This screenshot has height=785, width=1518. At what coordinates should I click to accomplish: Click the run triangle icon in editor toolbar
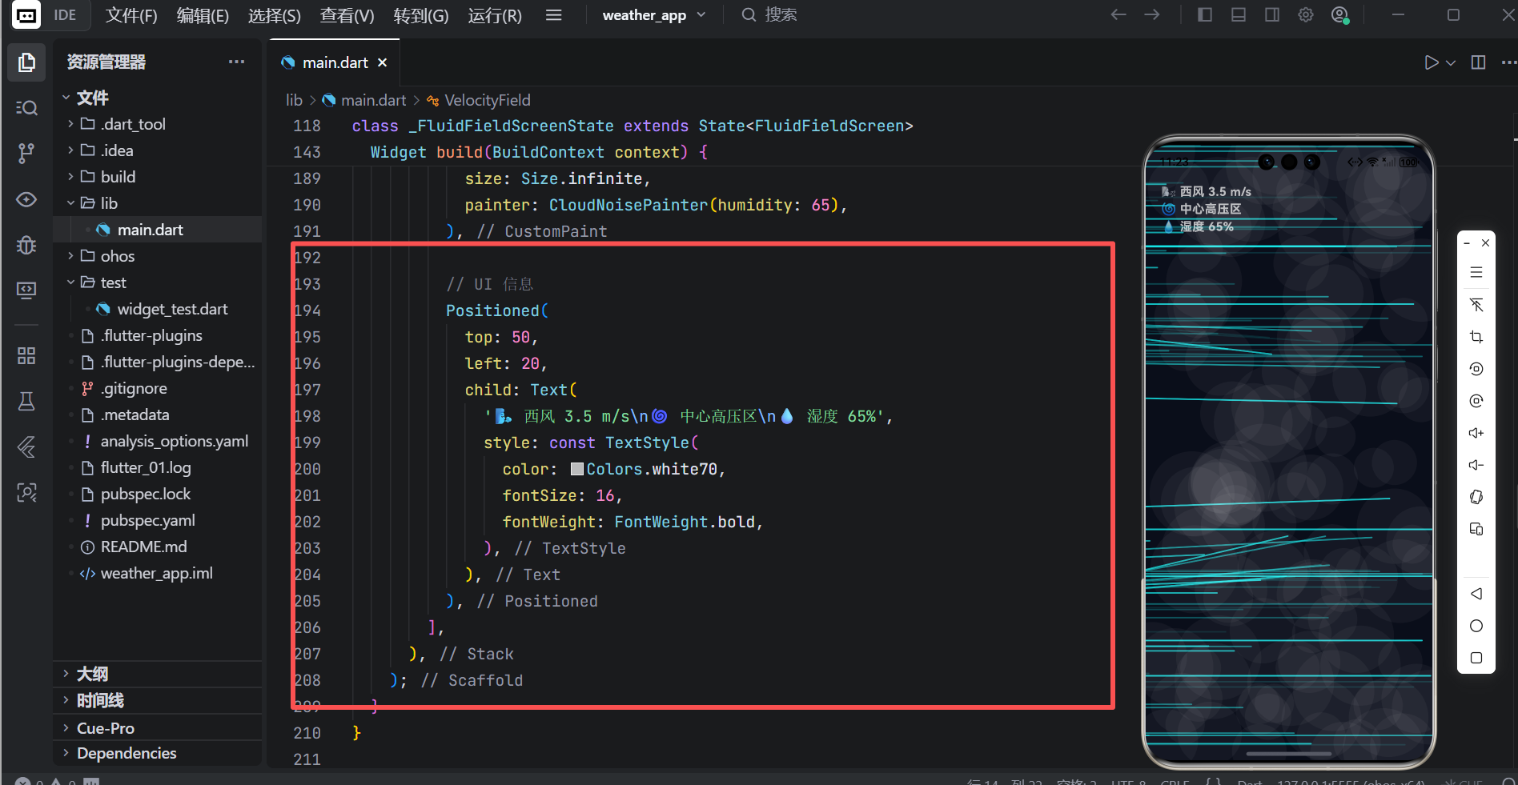(1432, 62)
